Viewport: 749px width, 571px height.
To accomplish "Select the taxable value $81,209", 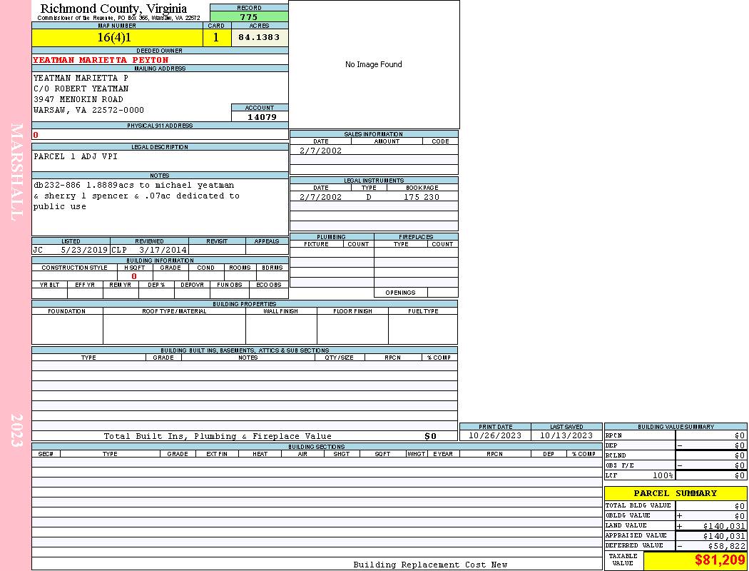I will [x=719, y=560].
